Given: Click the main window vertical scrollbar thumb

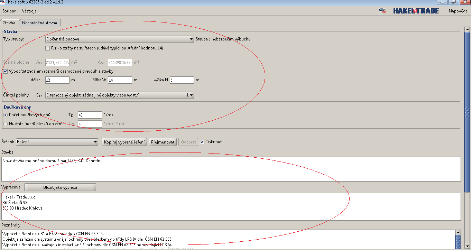Looking at the screenshot, I should pyautogui.click(x=468, y=112).
